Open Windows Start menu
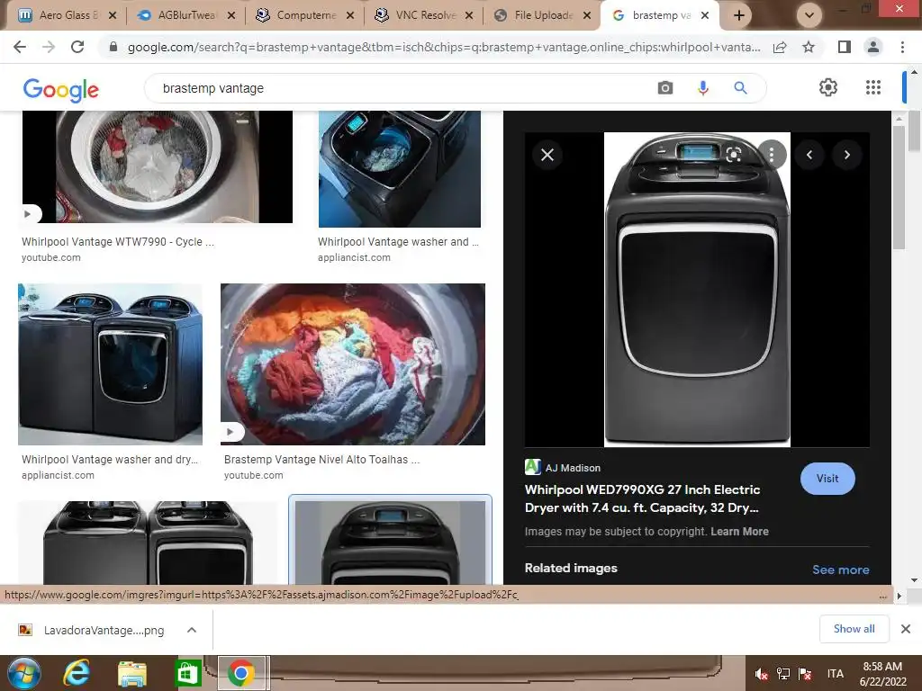This screenshot has width=922, height=691. click(23, 673)
